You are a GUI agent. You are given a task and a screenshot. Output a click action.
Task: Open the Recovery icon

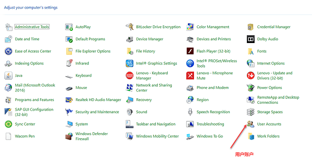click(x=130, y=100)
